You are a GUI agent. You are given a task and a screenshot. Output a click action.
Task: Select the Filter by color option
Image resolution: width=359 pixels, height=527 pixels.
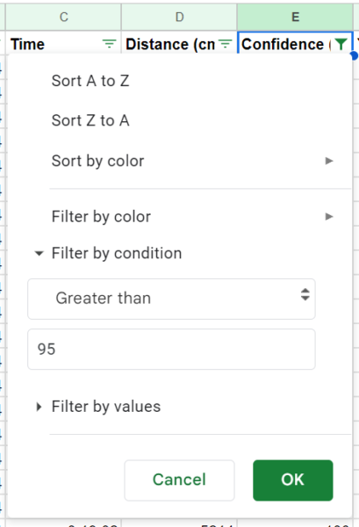pos(101,217)
